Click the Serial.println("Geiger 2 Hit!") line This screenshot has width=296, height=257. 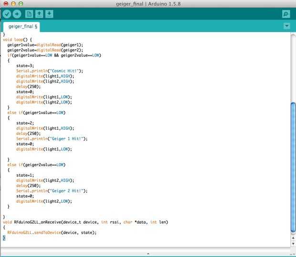pos(52,191)
